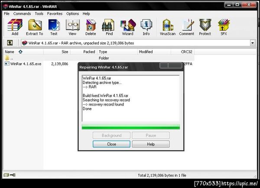Viewport: 260px width, 188px height.
Task: Maximize the WinRAR window
Action: pyautogui.click(x=237, y=5)
